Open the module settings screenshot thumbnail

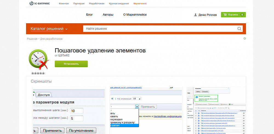(69, 110)
